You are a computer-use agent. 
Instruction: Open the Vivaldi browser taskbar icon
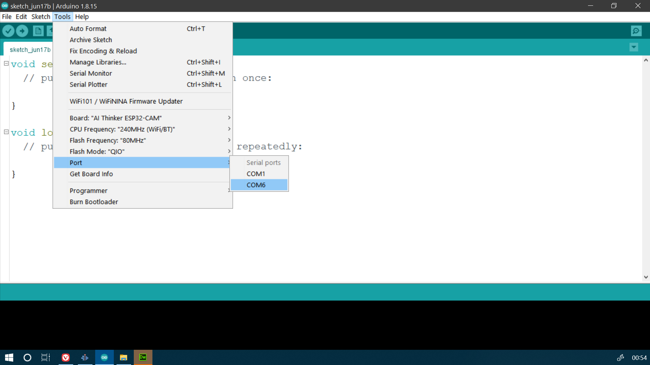coord(66,358)
